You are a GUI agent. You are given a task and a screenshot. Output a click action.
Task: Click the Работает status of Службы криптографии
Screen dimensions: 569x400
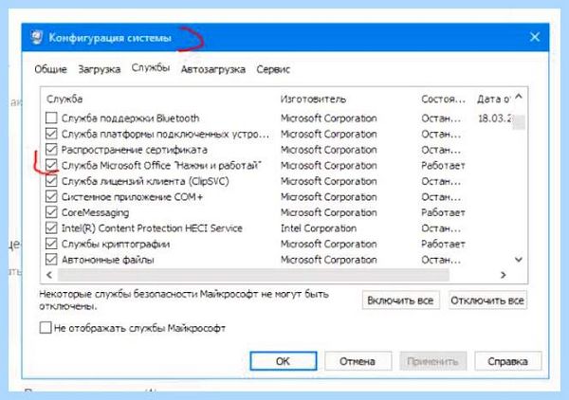click(443, 244)
